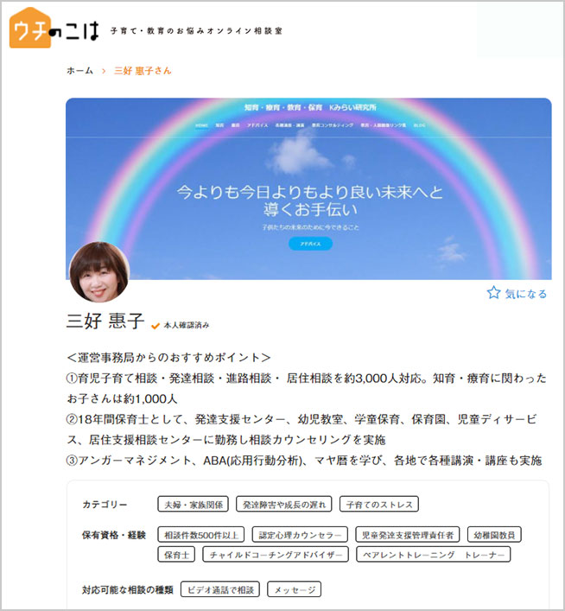Choose the メッセージ consultation type
The height and width of the screenshot is (611, 565).
[295, 589]
